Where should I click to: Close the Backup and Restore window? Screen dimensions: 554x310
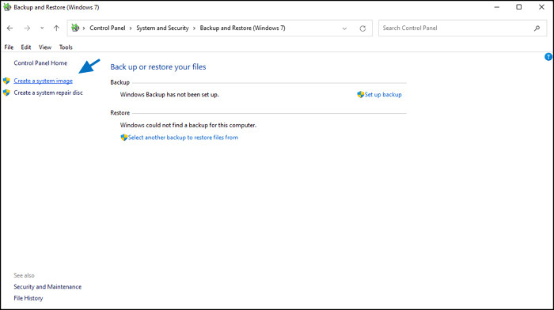pos(541,7)
